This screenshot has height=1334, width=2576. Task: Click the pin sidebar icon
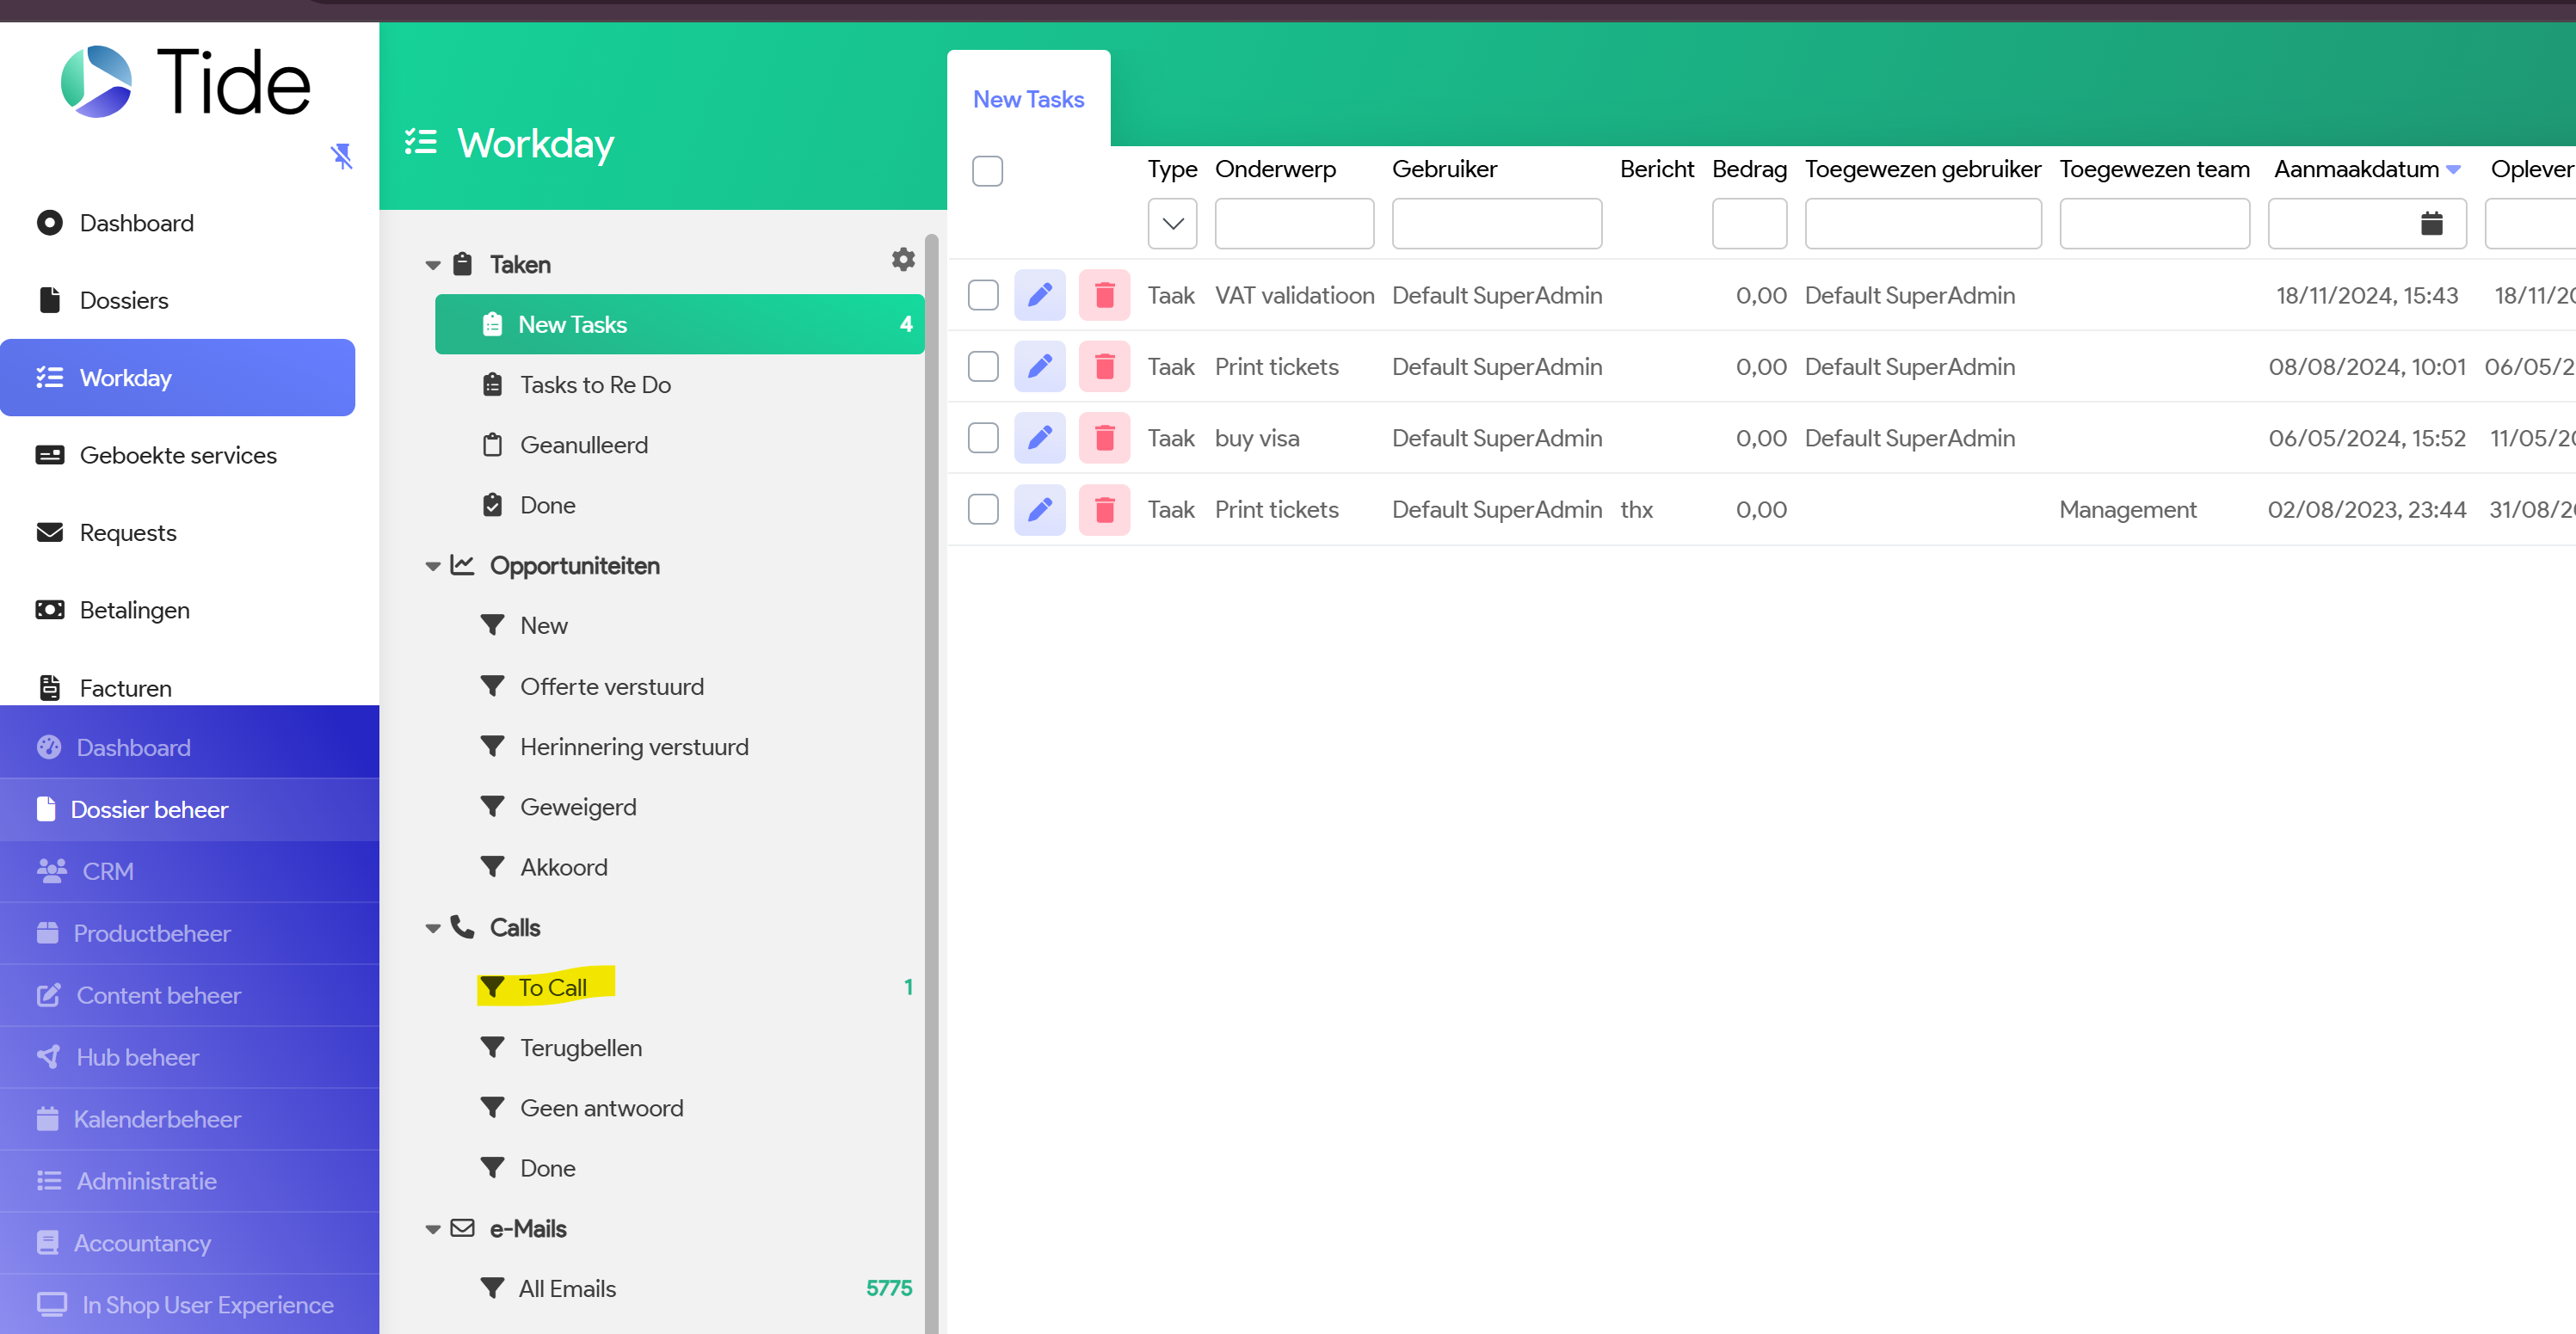tap(341, 156)
